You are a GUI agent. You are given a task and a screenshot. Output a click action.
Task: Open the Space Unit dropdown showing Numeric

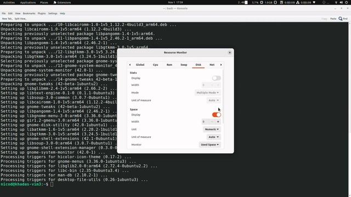tap(212, 129)
